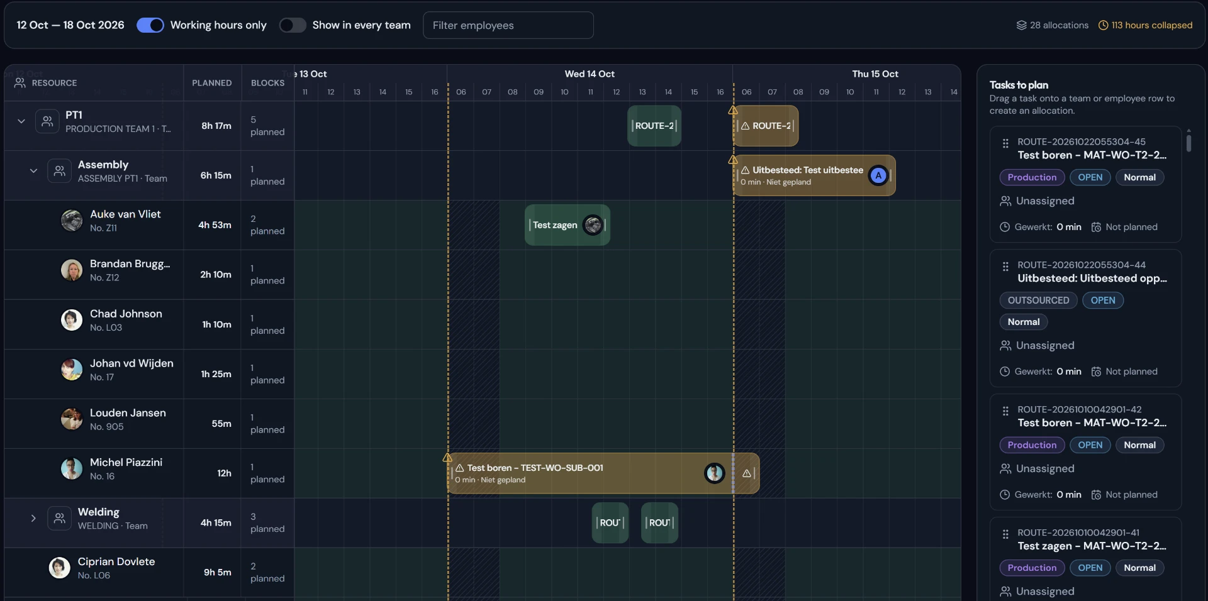Collapse the Assembly team row

tap(33, 171)
